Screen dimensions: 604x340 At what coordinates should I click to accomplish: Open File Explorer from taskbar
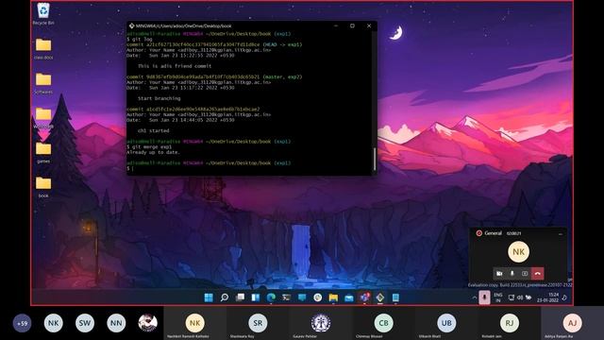tap(333, 297)
